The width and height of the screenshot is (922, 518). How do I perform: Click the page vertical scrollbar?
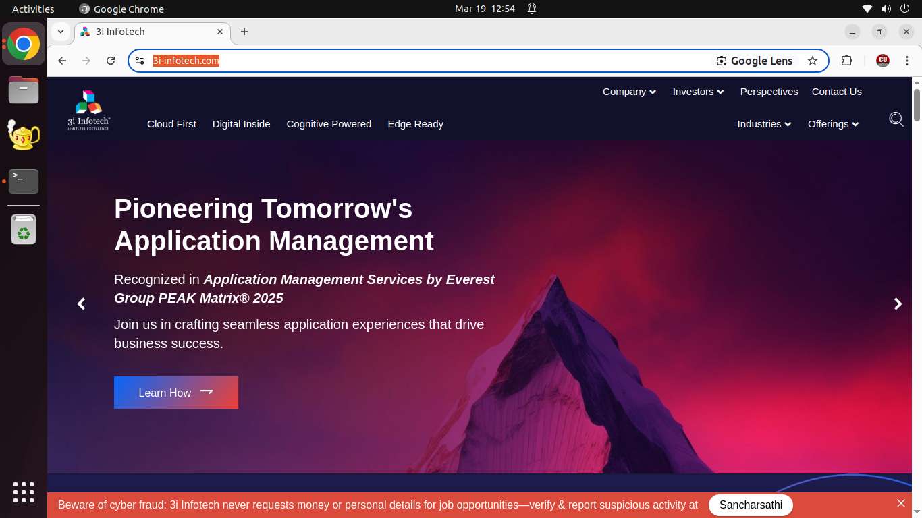(917, 105)
